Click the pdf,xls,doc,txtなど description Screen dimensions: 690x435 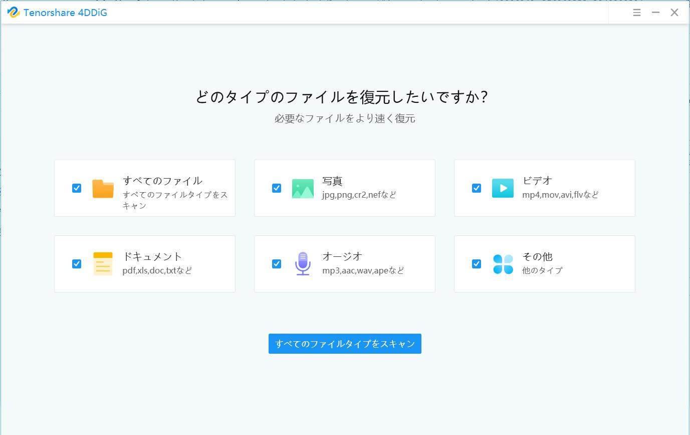(157, 270)
